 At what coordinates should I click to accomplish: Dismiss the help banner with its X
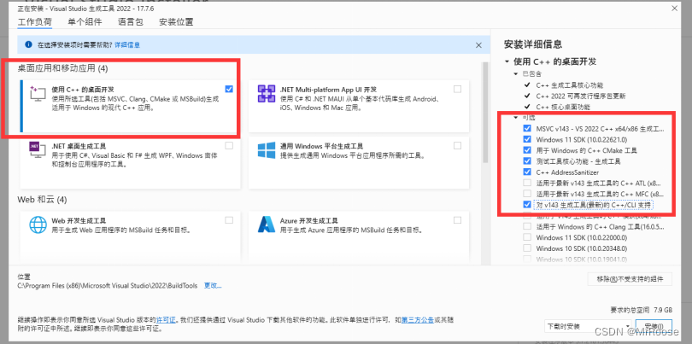pos(478,44)
